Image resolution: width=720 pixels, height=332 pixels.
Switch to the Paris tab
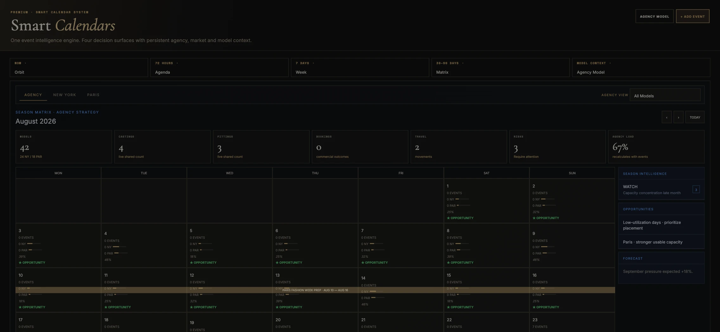click(93, 95)
